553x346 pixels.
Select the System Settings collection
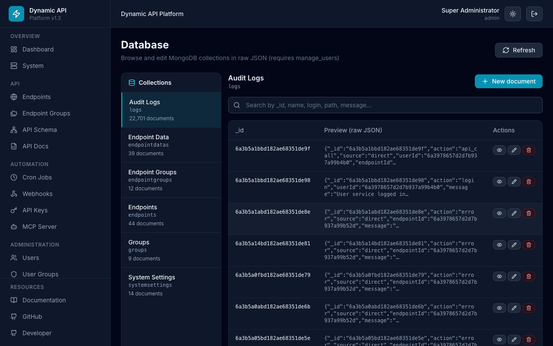click(171, 285)
